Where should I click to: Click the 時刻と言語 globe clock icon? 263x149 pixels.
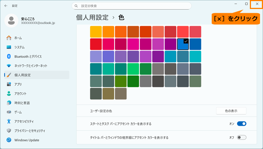click(x=9, y=103)
